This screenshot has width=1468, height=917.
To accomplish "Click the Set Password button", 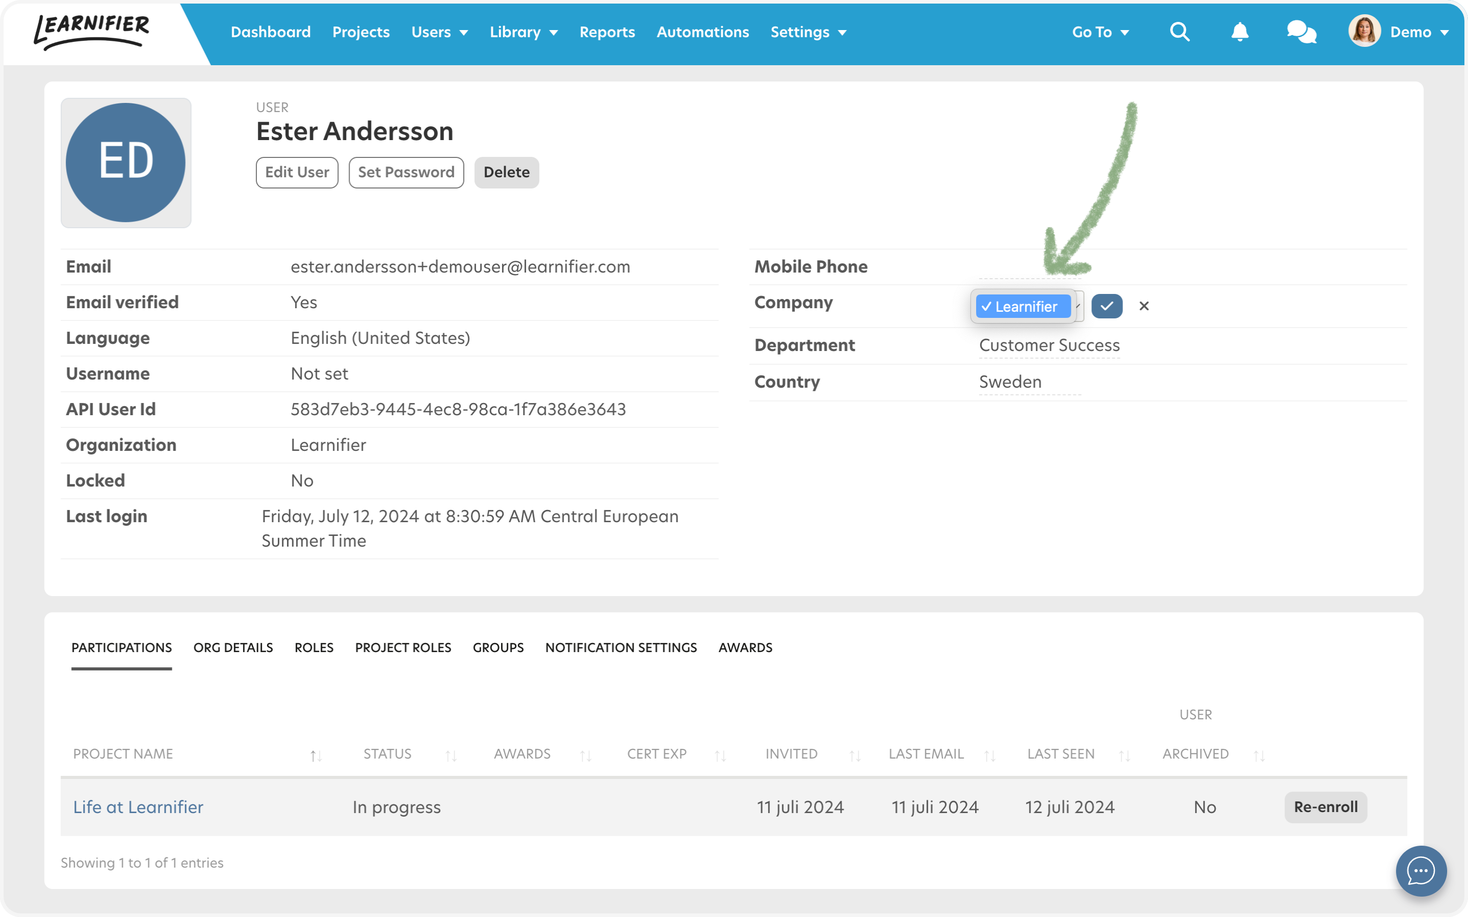I will [x=406, y=172].
